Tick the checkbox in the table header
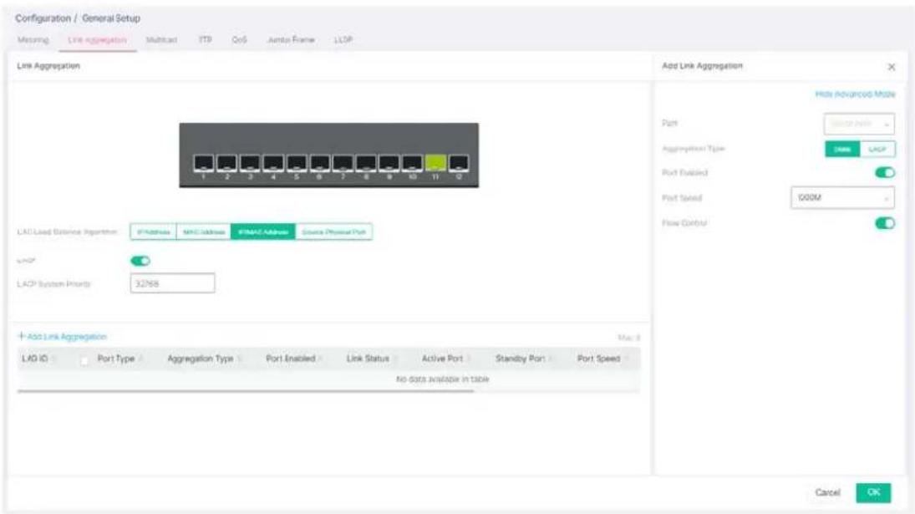This screenshot has height=514, width=915. pos(84,361)
